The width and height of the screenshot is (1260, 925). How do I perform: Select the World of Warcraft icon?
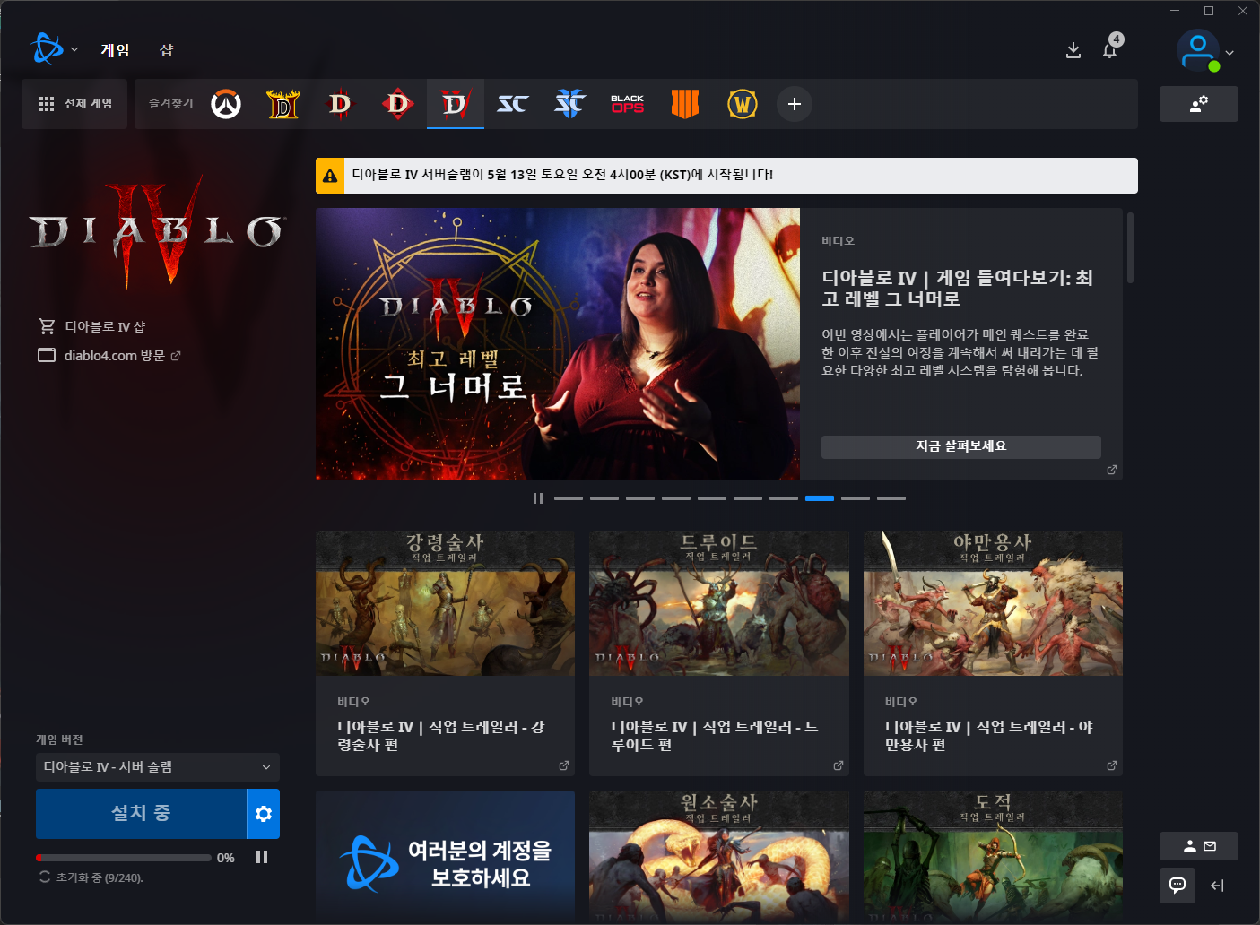pos(743,104)
